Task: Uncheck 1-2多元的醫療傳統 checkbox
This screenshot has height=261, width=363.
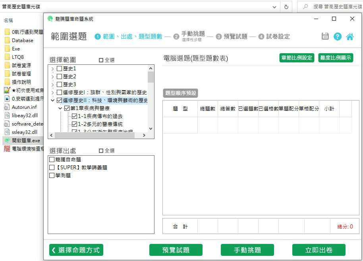Action: point(74,124)
